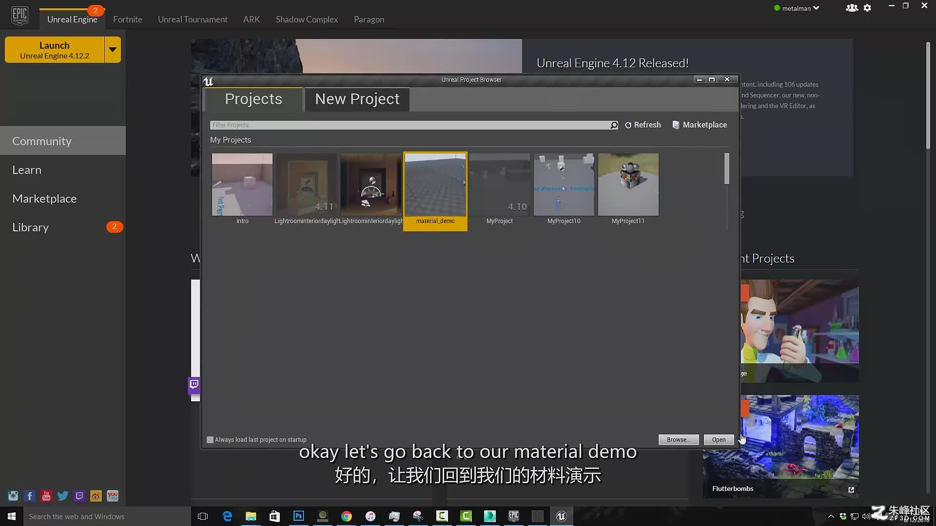Open the Fortnite launcher tab
The width and height of the screenshot is (936, 526).
coord(128,19)
